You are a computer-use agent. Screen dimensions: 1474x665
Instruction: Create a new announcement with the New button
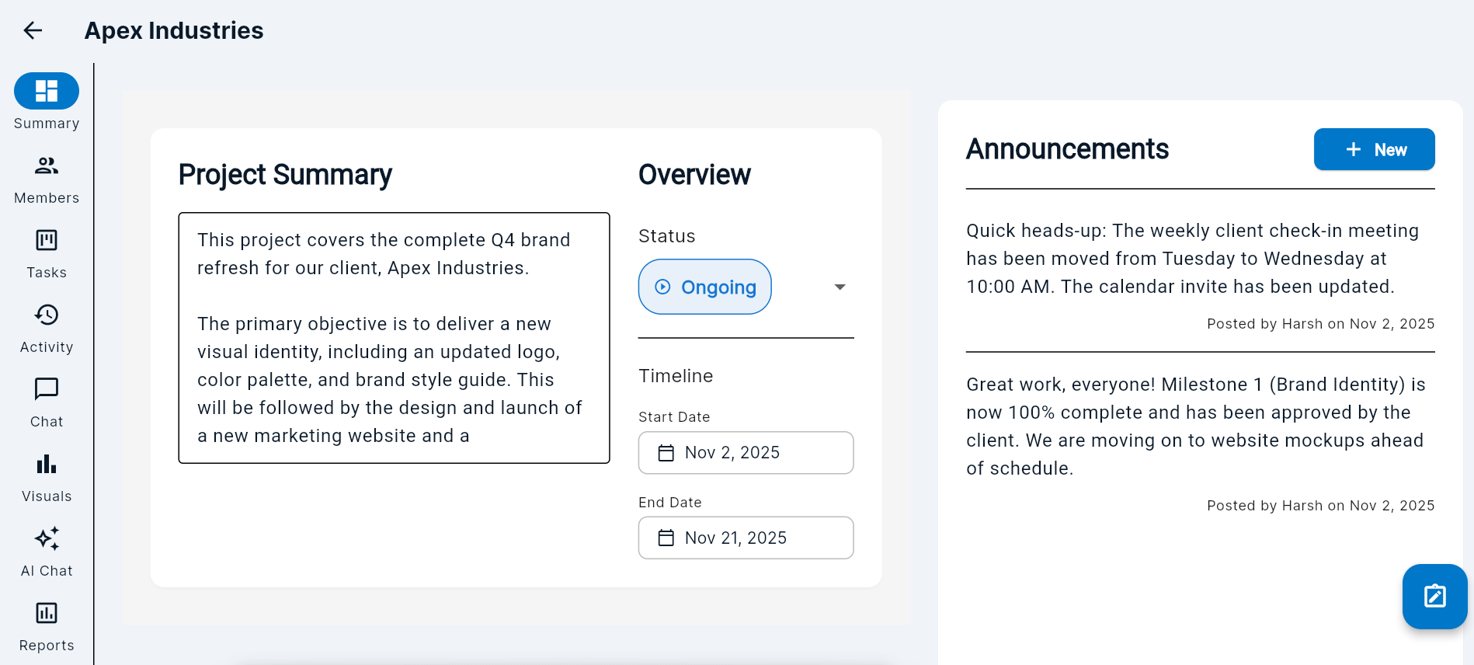(1374, 149)
